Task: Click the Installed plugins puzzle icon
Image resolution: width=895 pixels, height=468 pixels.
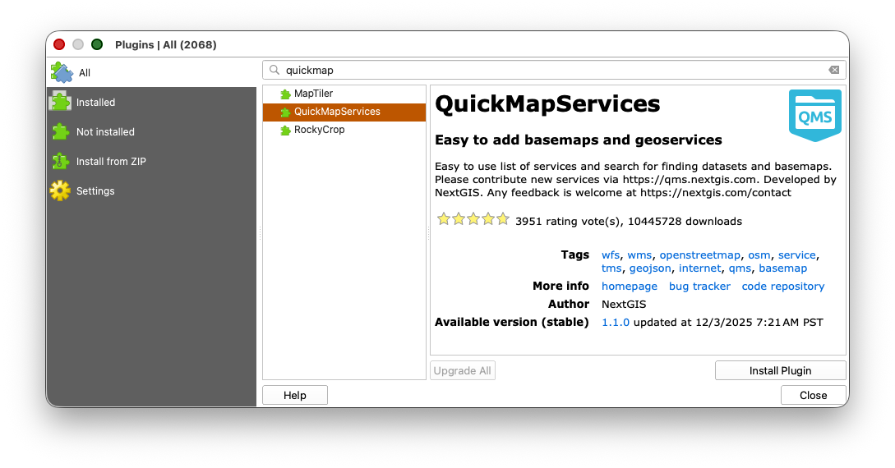Action: (x=60, y=103)
